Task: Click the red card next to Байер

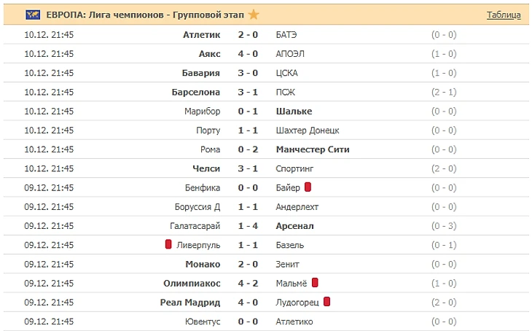Action: [x=308, y=187]
